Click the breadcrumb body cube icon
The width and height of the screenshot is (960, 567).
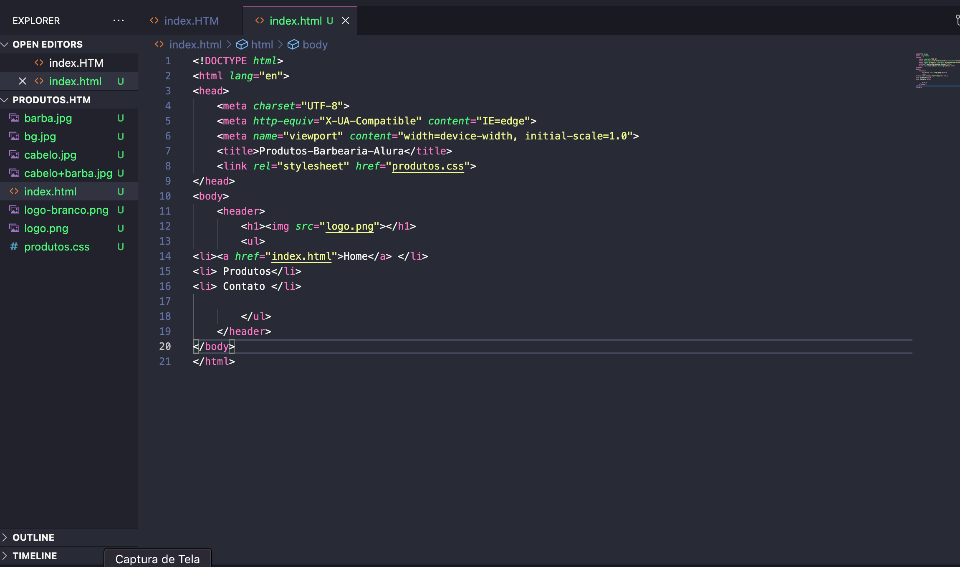(293, 44)
